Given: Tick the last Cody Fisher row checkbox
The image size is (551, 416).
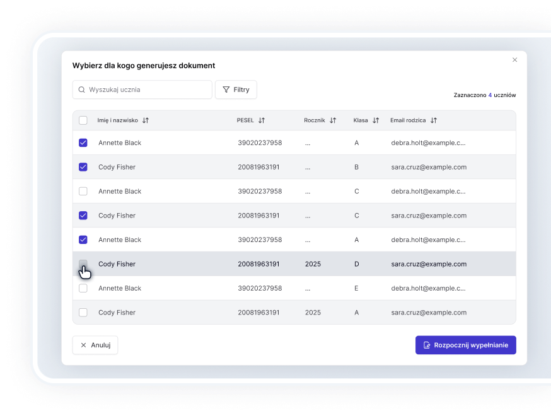Looking at the screenshot, I should (83, 313).
